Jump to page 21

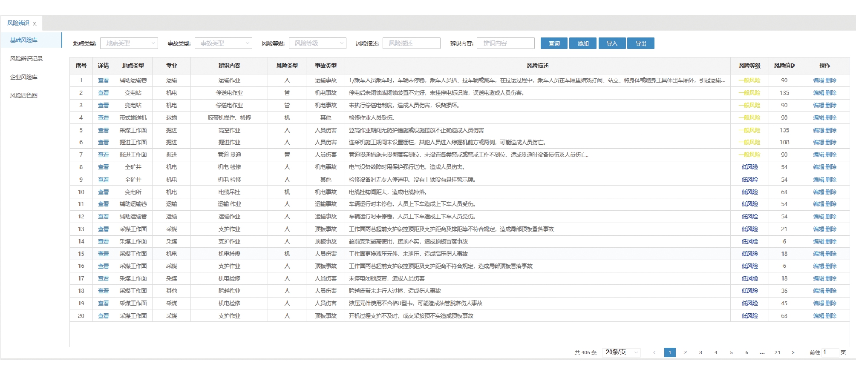click(777, 352)
